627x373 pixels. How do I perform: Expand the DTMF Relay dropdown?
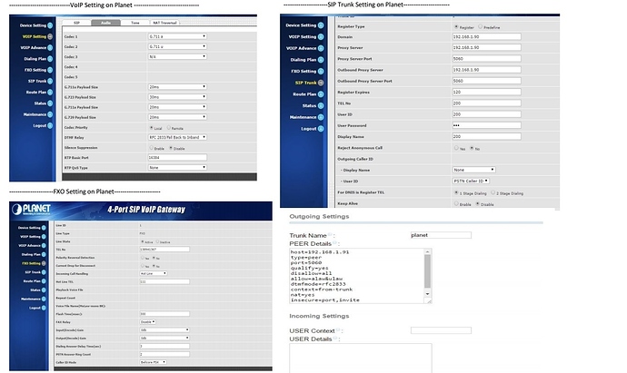(x=177, y=137)
